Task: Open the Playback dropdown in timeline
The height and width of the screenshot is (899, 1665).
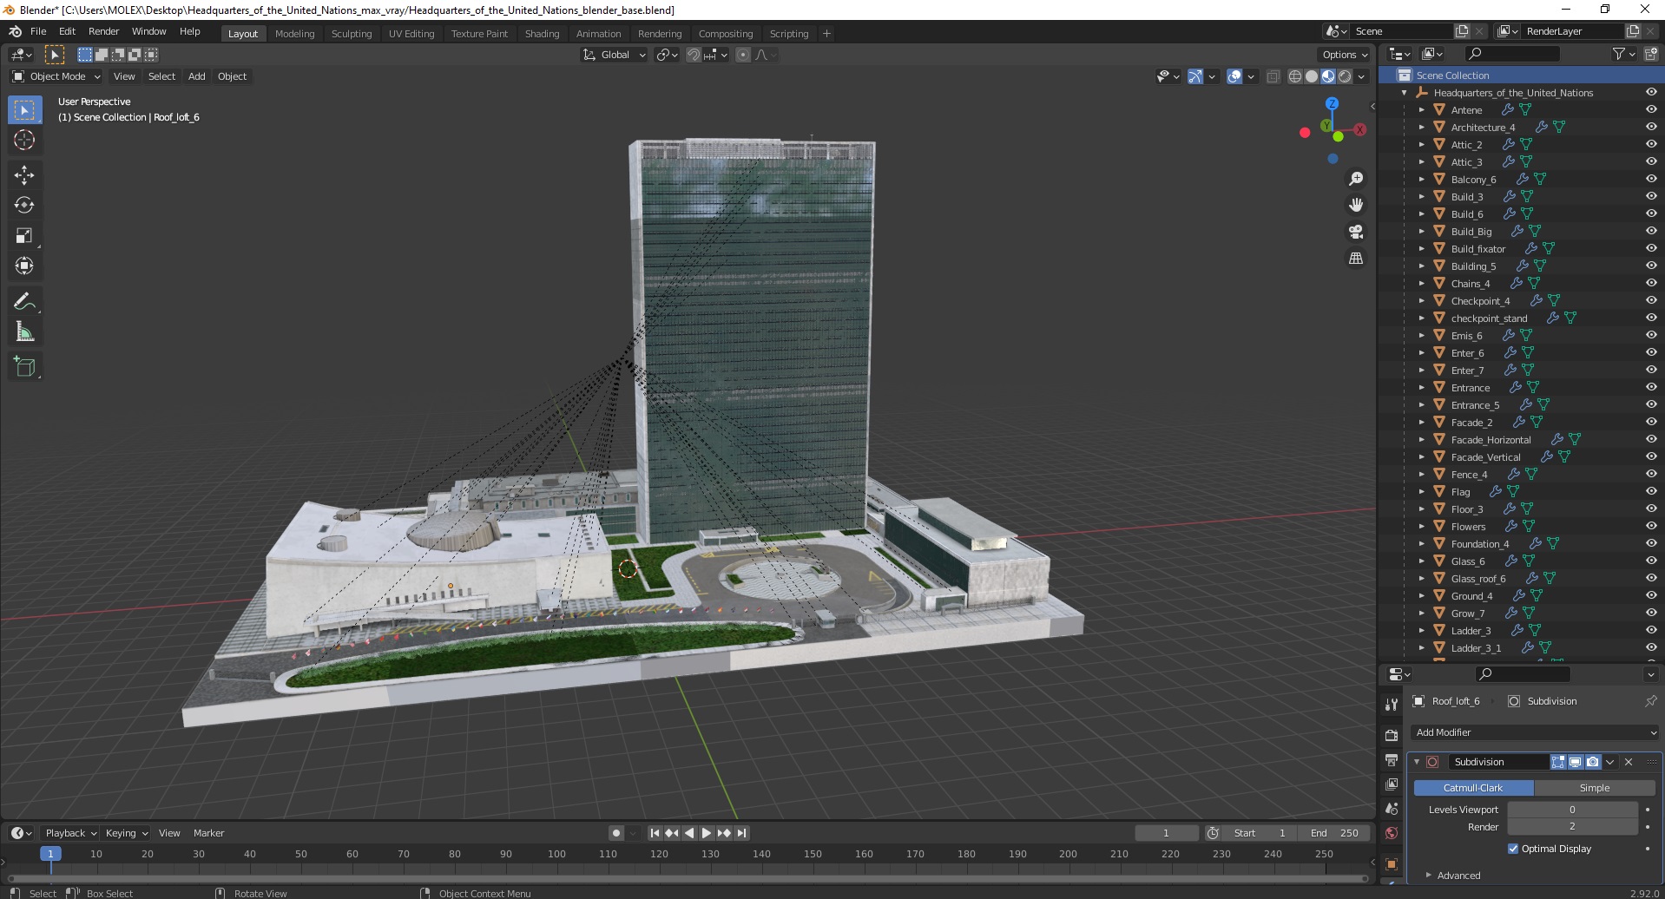Action: click(x=70, y=833)
